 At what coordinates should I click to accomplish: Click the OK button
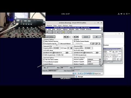(97, 37)
